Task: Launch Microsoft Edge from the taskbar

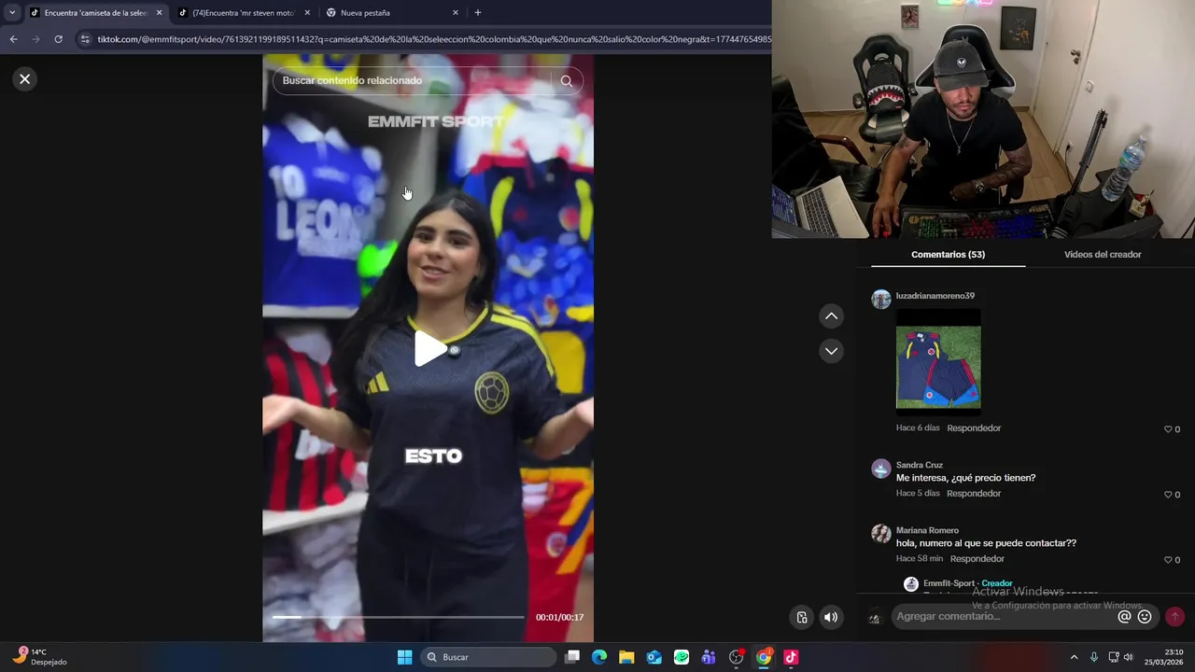Action: click(599, 657)
